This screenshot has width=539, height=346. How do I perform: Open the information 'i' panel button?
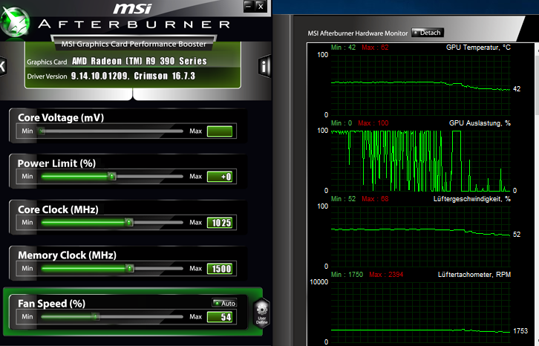(x=264, y=66)
